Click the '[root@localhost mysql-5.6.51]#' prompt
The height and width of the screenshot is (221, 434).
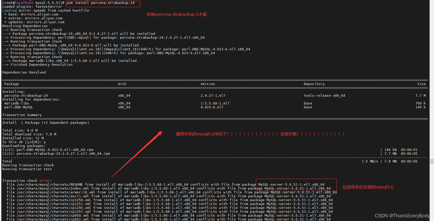[33, 3]
